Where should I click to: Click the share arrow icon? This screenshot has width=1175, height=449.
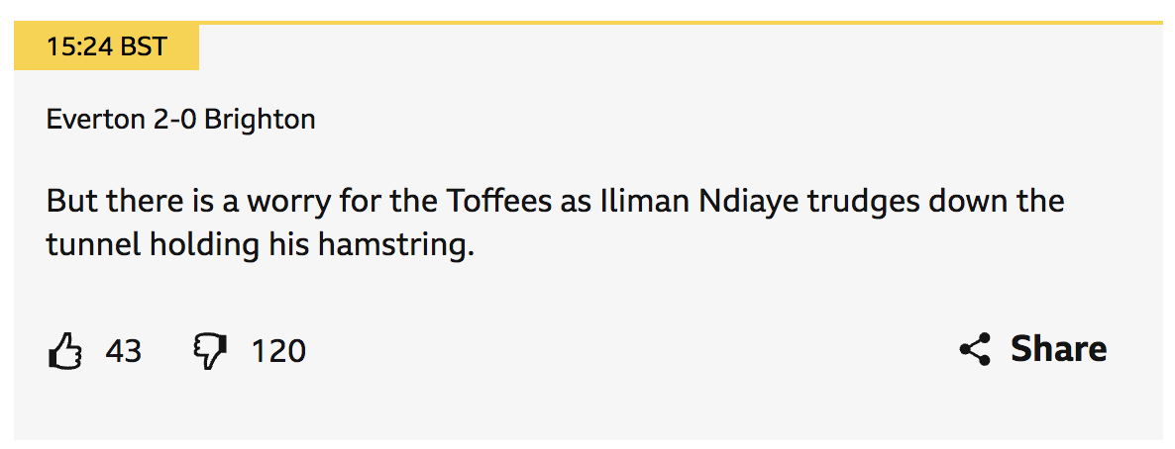click(x=975, y=349)
